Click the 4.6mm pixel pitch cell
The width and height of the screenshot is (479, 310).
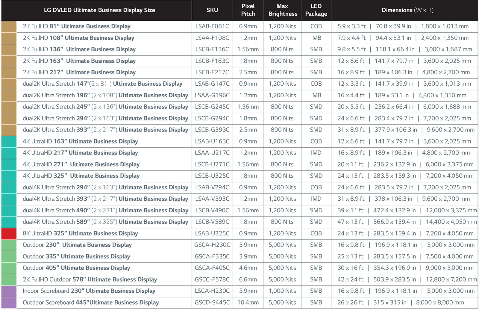[248, 268]
